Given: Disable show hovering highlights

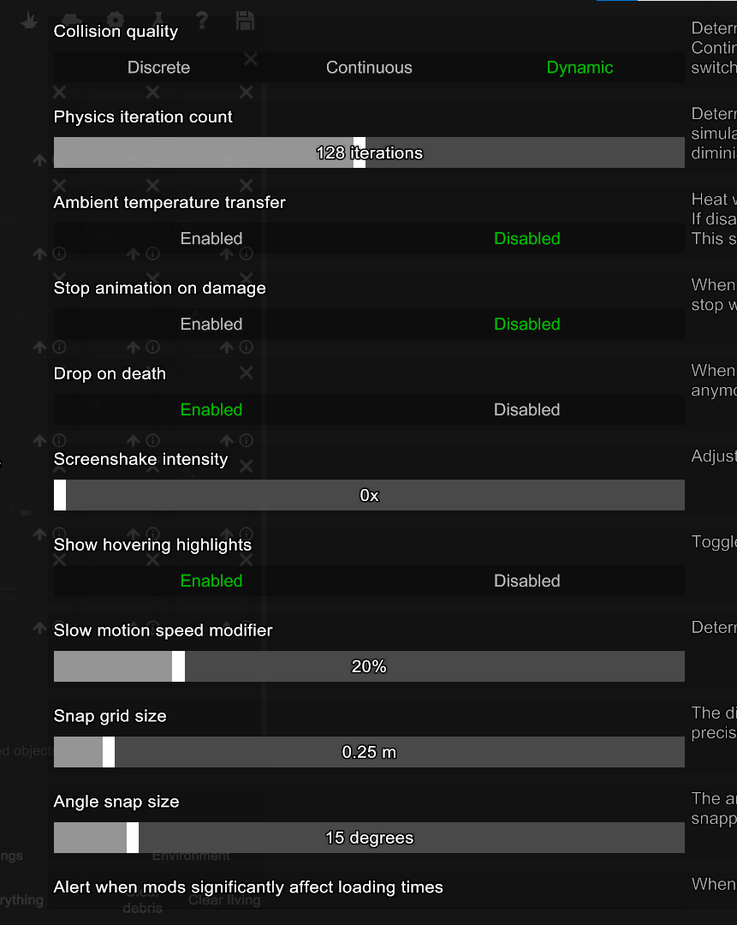Looking at the screenshot, I should 526,582.
